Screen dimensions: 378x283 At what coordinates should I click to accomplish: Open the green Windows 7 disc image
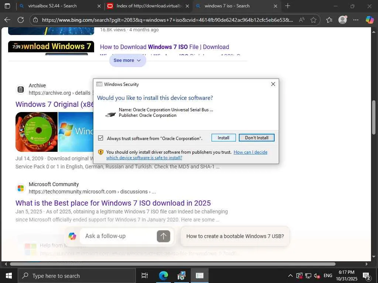coord(37,132)
